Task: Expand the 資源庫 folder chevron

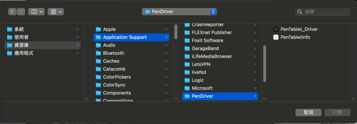Action: coord(77,45)
